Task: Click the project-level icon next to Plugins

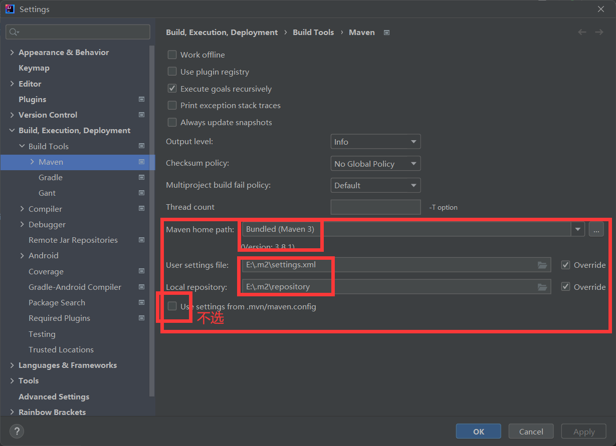Action: (x=142, y=99)
